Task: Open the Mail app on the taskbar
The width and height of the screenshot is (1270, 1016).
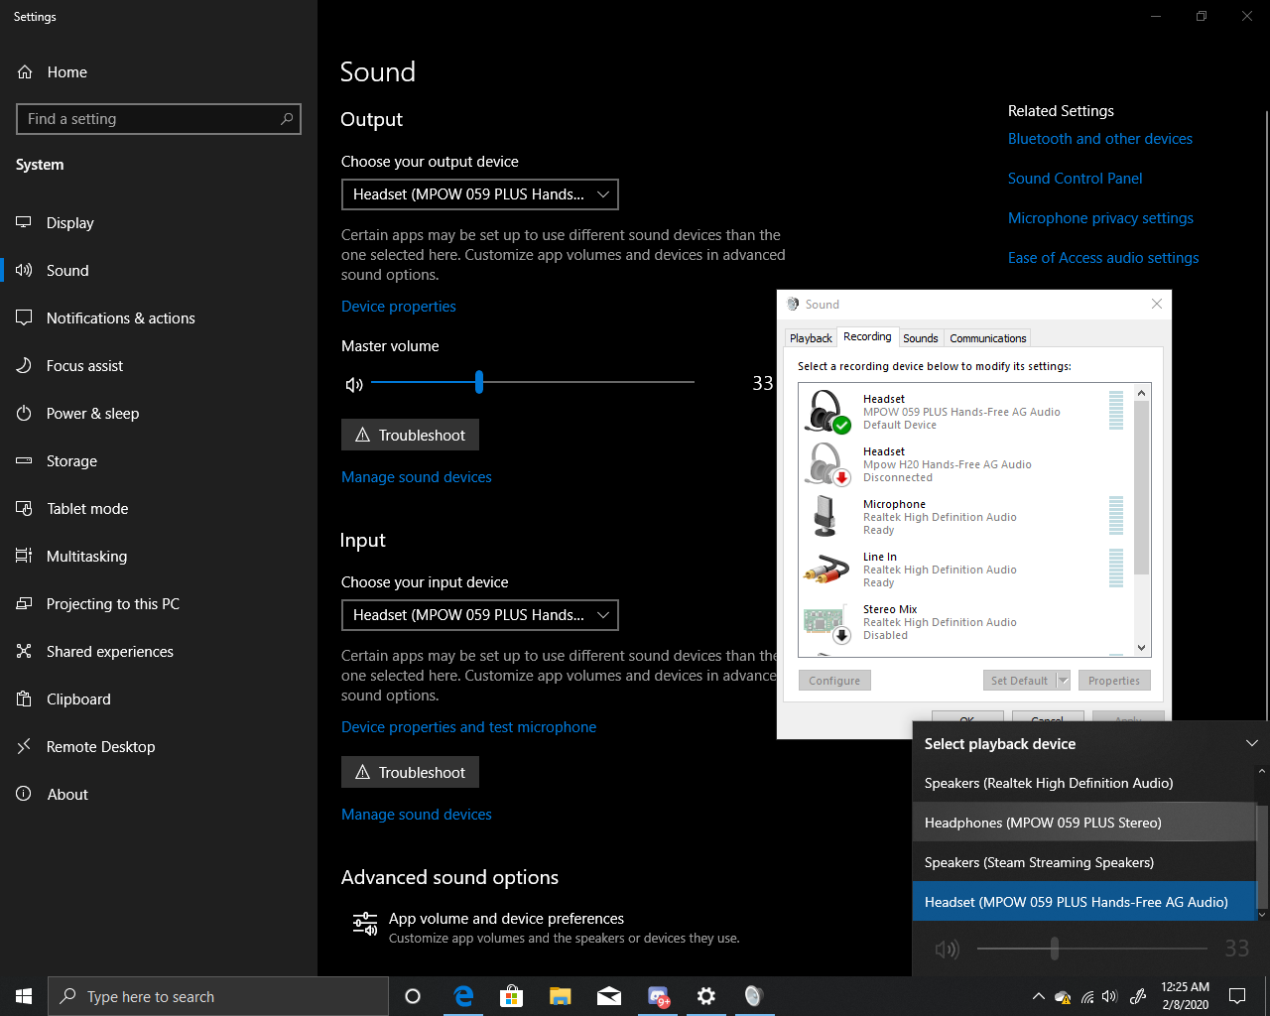Action: click(609, 996)
